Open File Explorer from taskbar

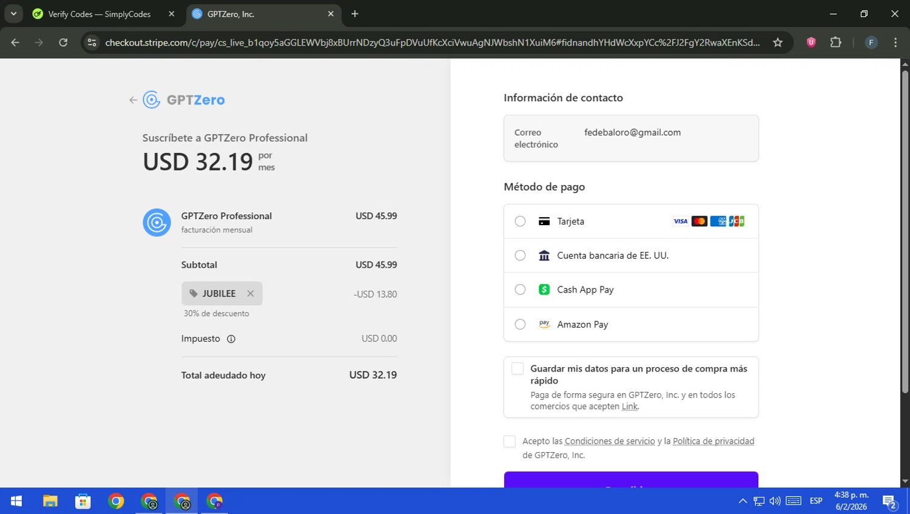50,501
